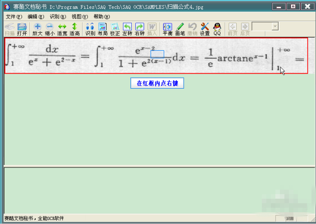Click the 布局 layout icon
The image size is (316, 224).
pos(102,29)
